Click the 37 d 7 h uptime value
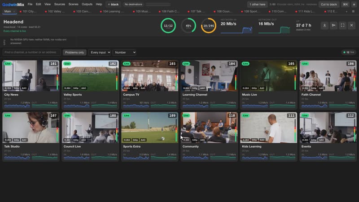This screenshot has width=359, height=202. pos(303,26)
